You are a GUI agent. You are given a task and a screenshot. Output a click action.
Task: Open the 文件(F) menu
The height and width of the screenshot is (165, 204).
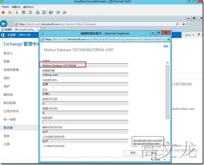tap(5, 7)
